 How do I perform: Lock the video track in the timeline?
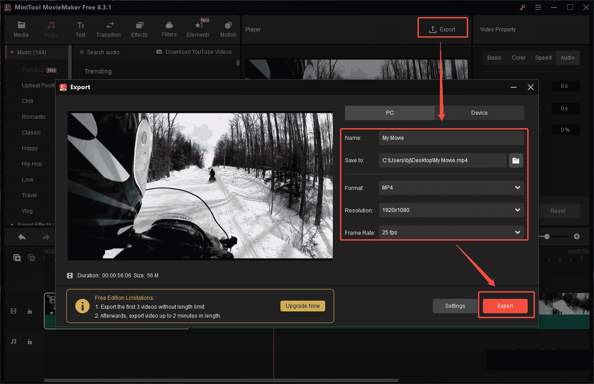30,311
